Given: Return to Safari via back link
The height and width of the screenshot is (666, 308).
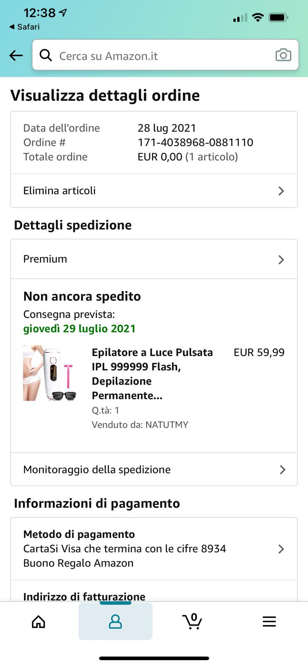Looking at the screenshot, I should click(24, 27).
